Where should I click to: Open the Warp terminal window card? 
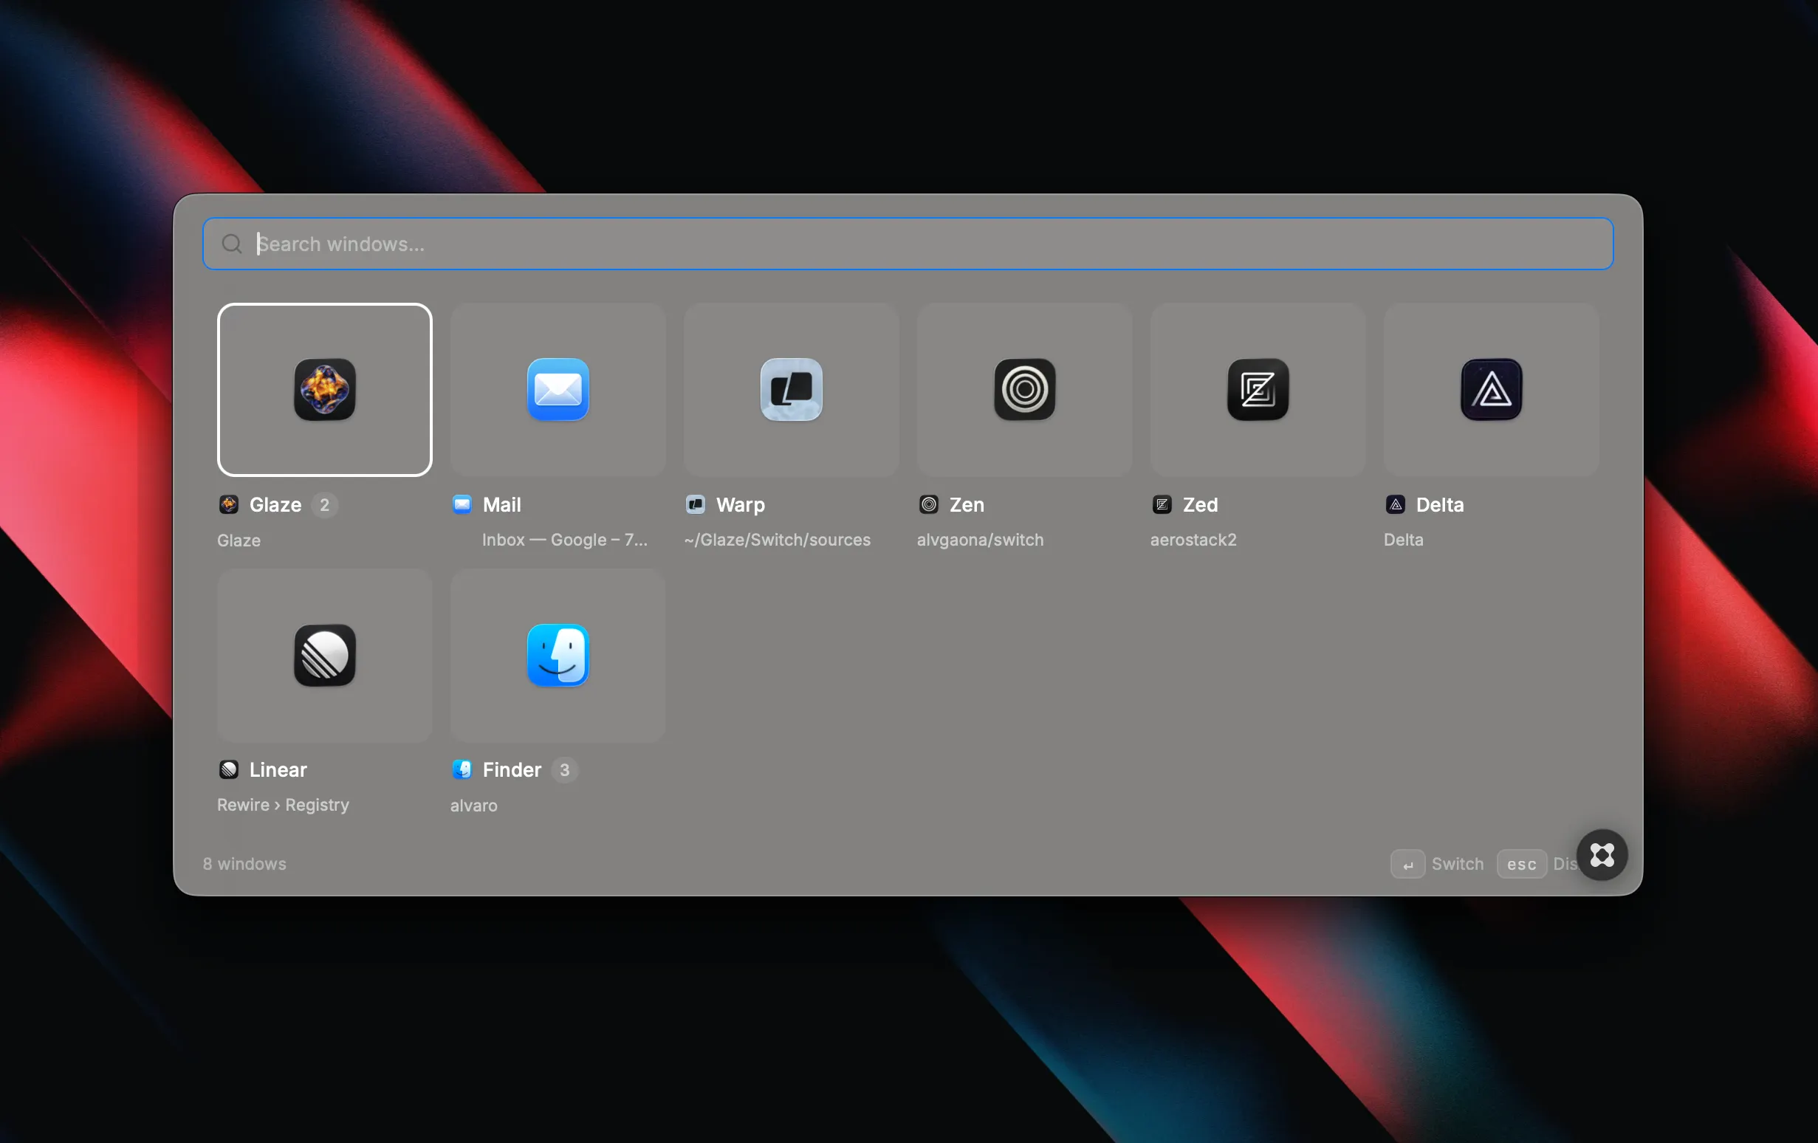(x=792, y=390)
